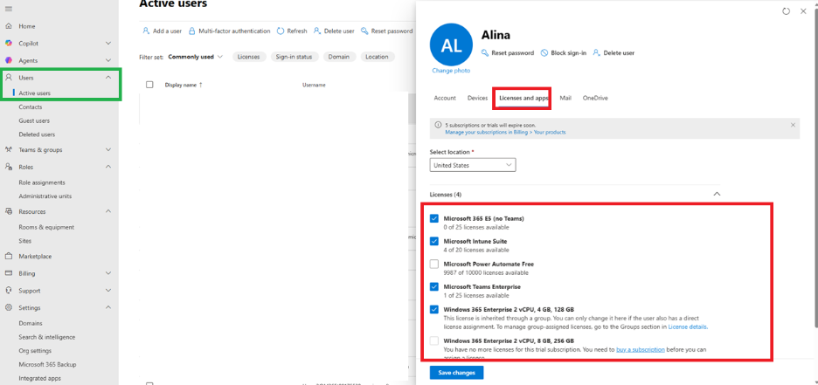Click the Settings gear icon

point(9,308)
